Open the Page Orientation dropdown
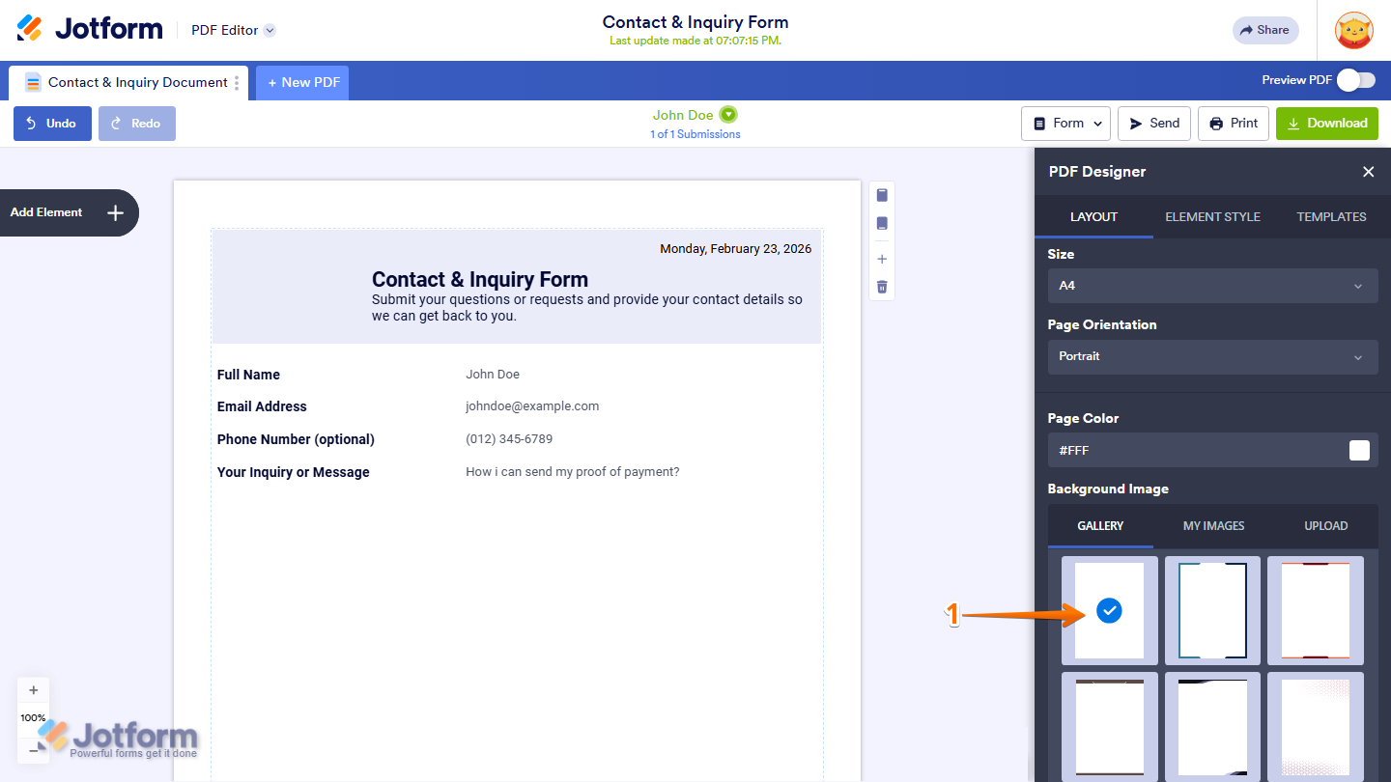1391x782 pixels. (1212, 356)
